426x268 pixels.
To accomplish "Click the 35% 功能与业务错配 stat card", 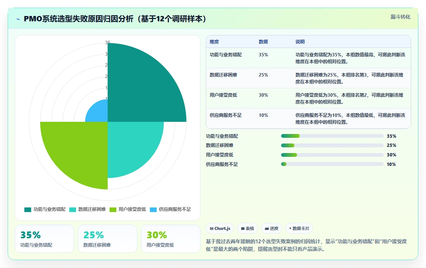I will pos(45,239).
